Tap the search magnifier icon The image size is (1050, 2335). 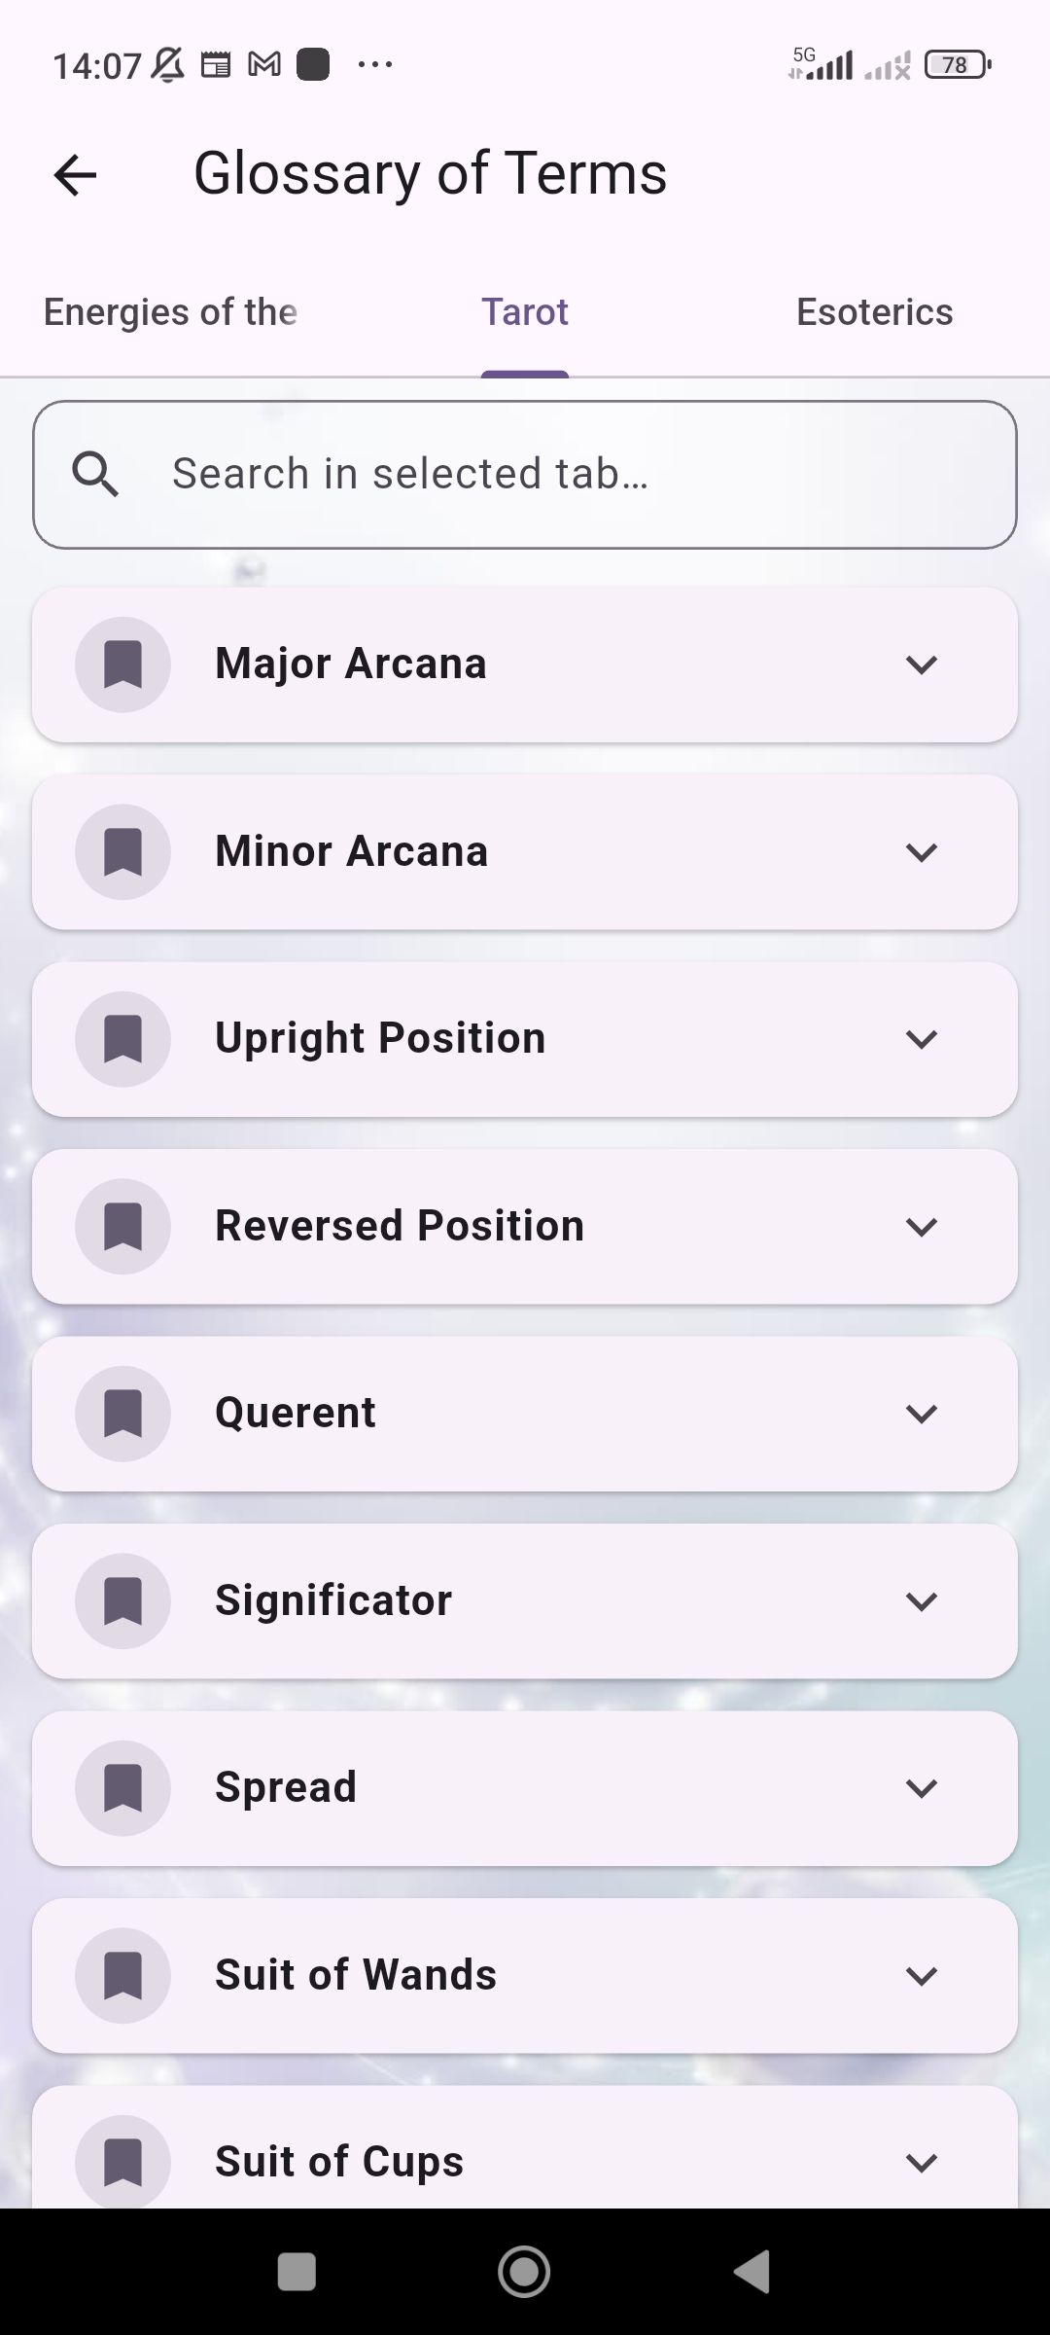pyautogui.click(x=95, y=475)
